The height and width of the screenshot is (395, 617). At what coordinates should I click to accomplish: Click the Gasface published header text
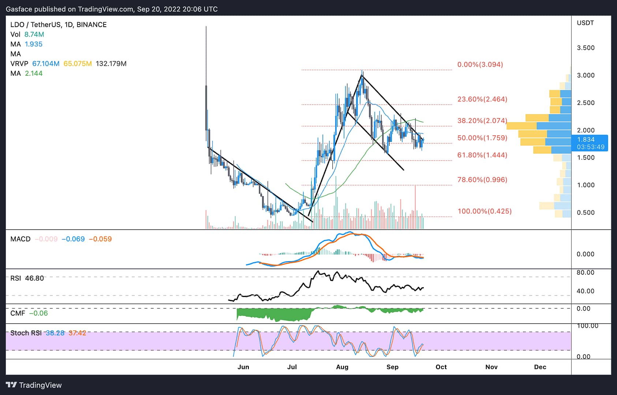click(112, 9)
